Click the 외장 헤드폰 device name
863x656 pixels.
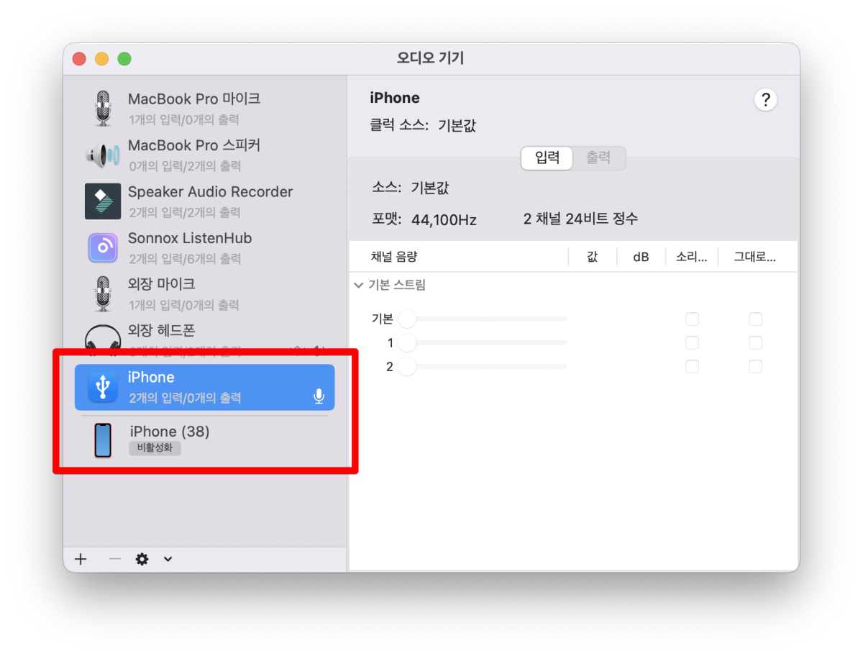[x=161, y=331]
